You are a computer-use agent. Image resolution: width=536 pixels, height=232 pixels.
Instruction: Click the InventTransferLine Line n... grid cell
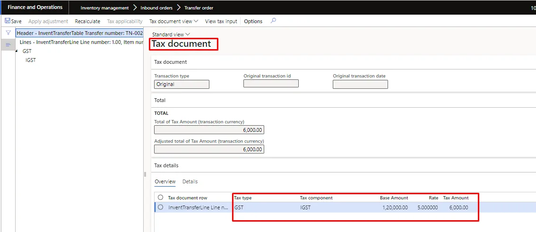(198, 207)
